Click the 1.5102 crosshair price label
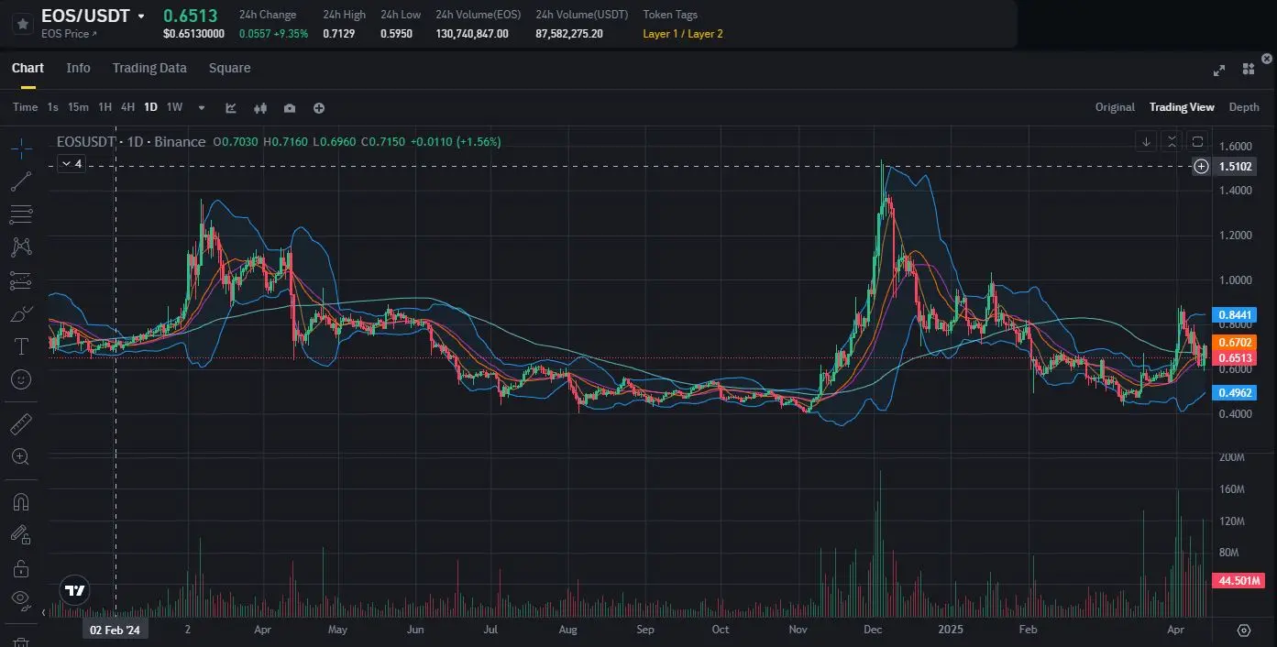The image size is (1277, 647). tap(1235, 167)
